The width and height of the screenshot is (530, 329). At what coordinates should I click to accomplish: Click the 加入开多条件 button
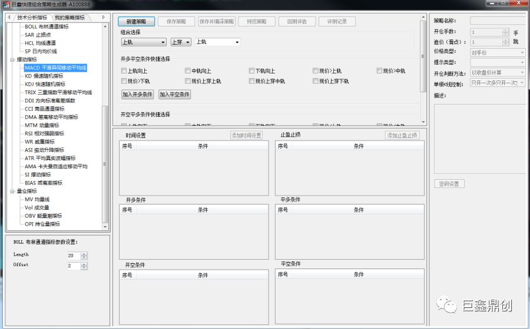tap(138, 95)
